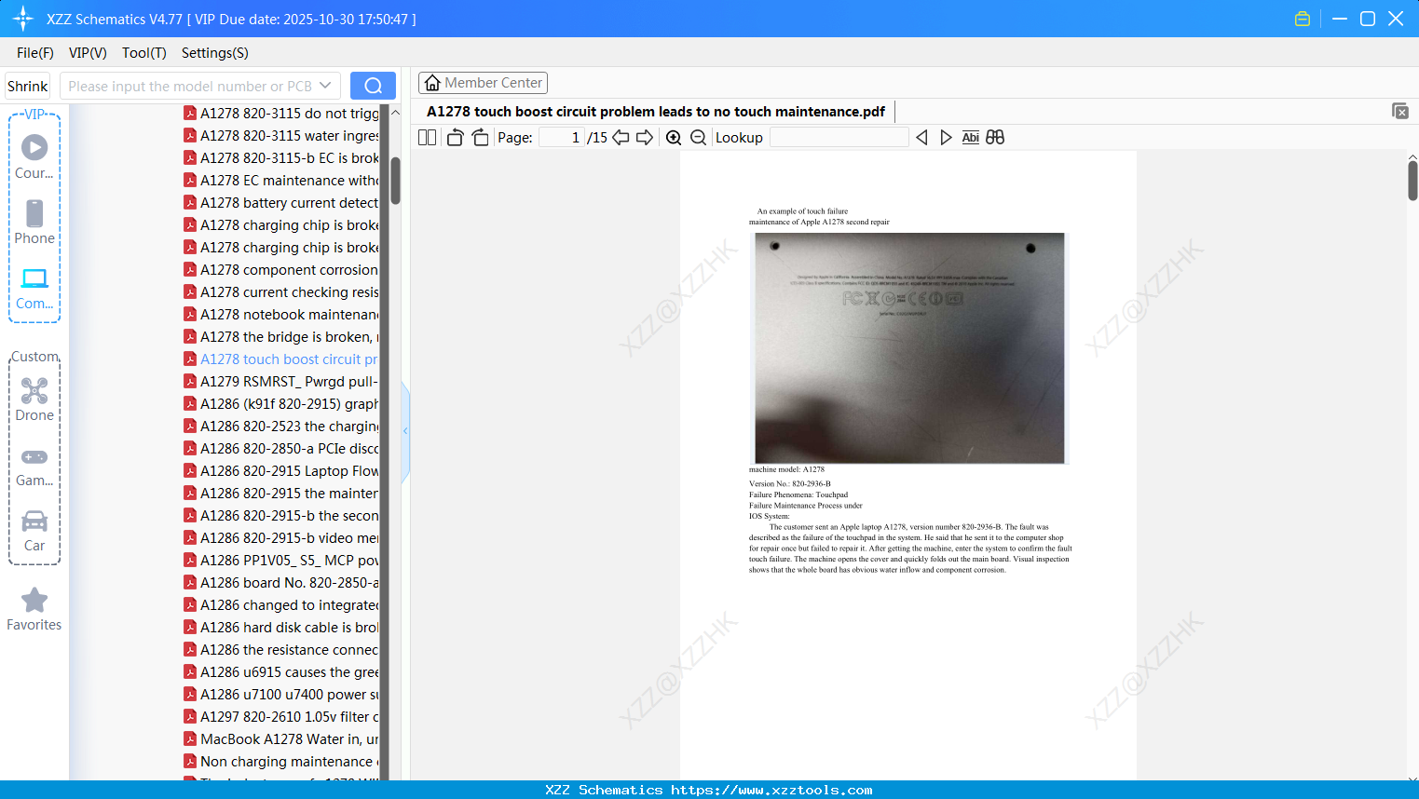
Task: Open the File(F) menu
Action: click(35, 53)
